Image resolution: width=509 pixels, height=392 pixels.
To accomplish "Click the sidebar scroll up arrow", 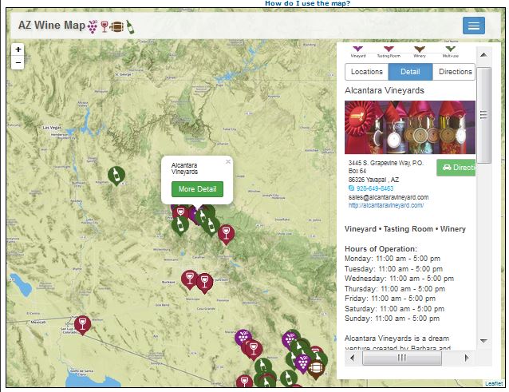I will coord(483,55).
